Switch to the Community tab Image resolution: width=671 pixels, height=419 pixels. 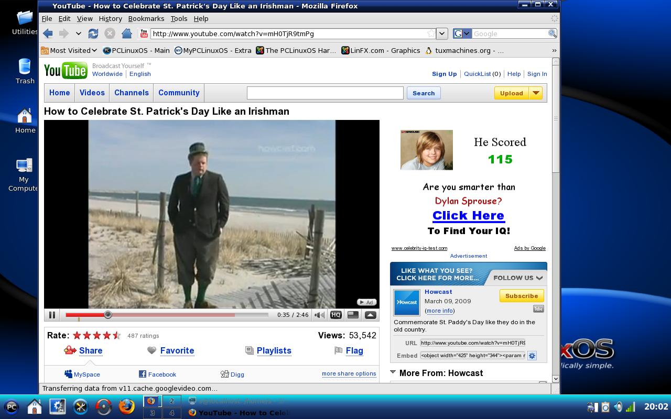tap(179, 93)
